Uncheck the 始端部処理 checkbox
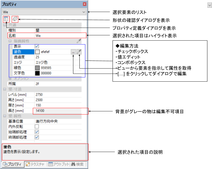The image size is (212, 169). 37,132
